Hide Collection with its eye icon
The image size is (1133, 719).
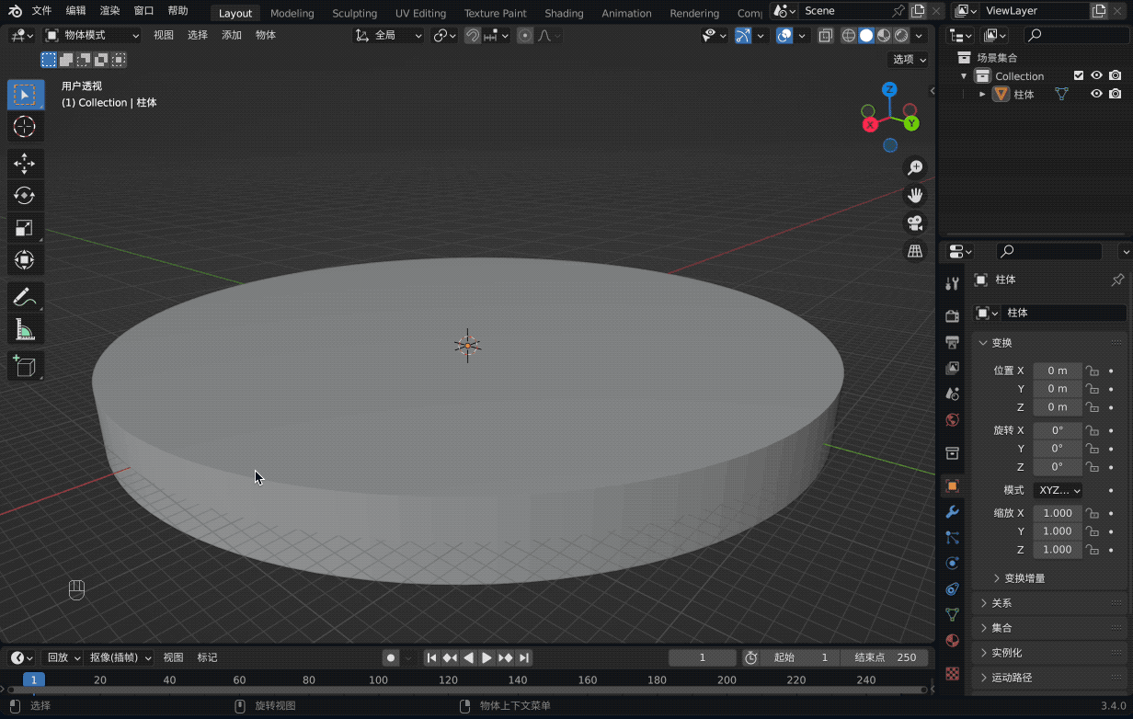point(1096,75)
